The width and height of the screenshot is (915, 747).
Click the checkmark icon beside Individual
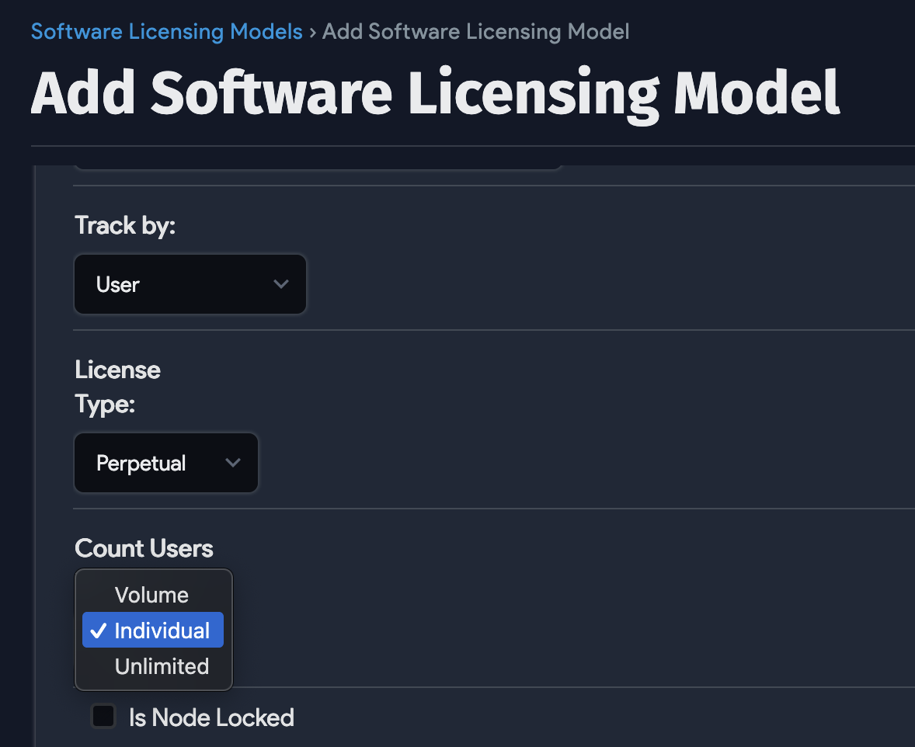[98, 631]
